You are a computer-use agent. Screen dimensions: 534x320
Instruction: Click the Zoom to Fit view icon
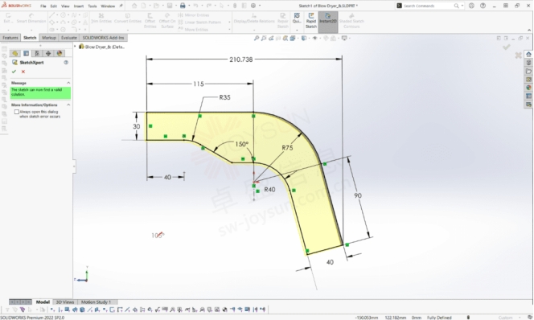[x=257, y=38]
